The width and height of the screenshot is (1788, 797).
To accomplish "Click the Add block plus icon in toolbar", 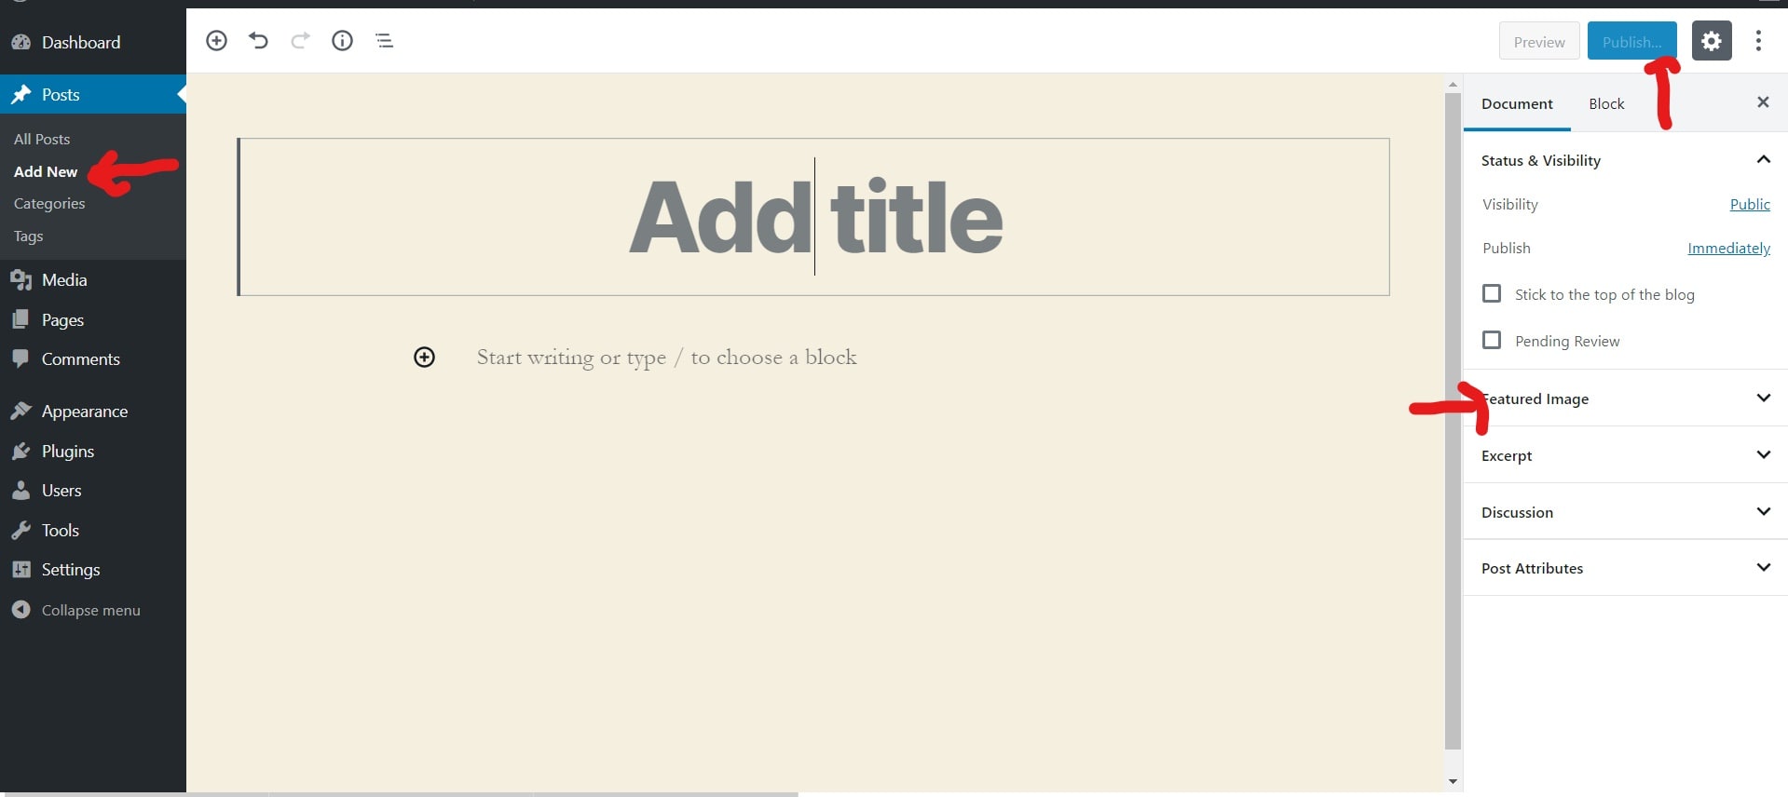I will tap(216, 41).
